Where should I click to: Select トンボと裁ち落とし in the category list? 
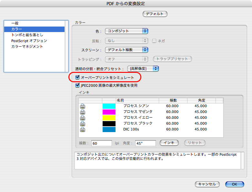34,35
